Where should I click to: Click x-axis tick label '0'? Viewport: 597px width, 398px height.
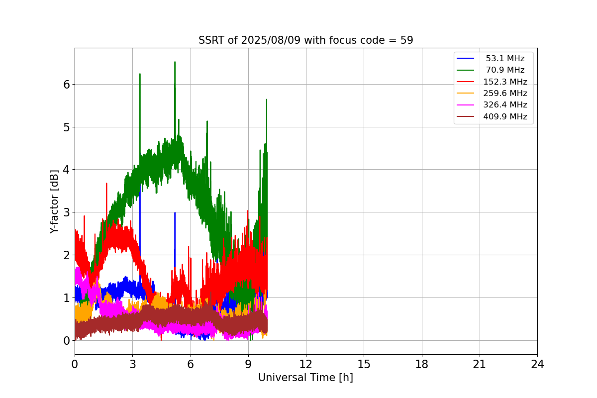[x=75, y=364]
